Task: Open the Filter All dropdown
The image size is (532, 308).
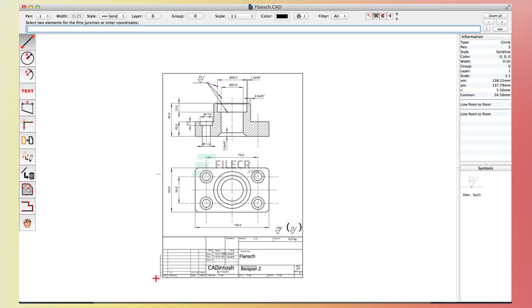Action: [339, 16]
